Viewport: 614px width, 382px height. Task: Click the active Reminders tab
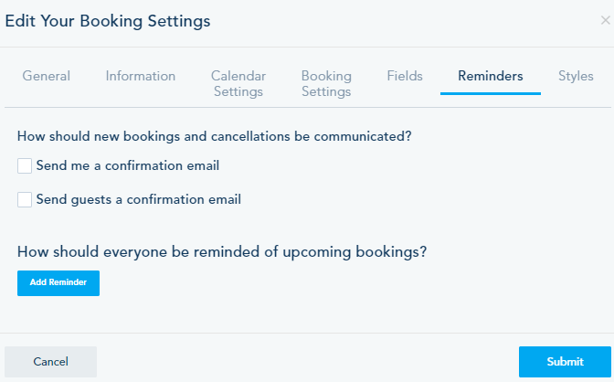pos(491,76)
